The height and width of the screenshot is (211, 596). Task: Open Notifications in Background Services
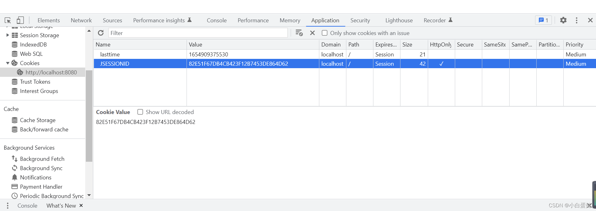[35, 177]
